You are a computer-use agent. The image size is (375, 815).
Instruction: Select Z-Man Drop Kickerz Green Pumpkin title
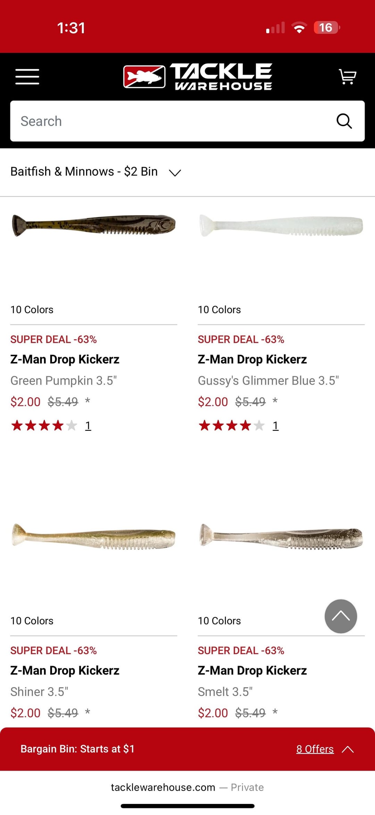pyautogui.click(x=65, y=359)
